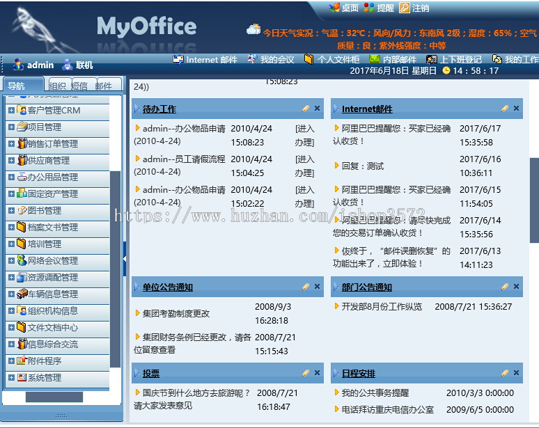Click 进入办理 for 员工请假流程 task

[x=304, y=166]
